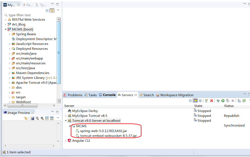
Task: Select the WebRoot folder
Action: tap(22, 102)
